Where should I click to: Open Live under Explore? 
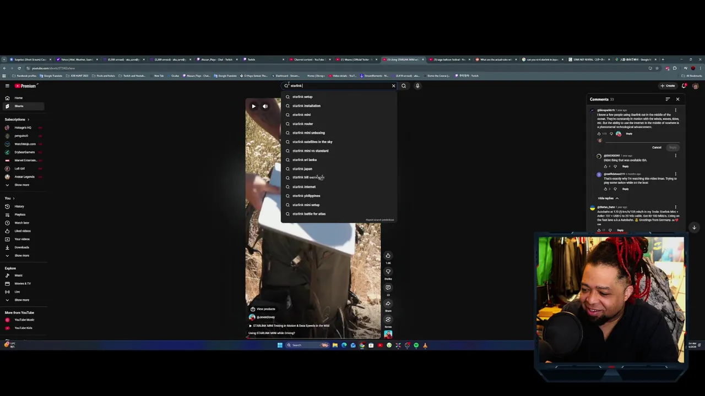23,292
